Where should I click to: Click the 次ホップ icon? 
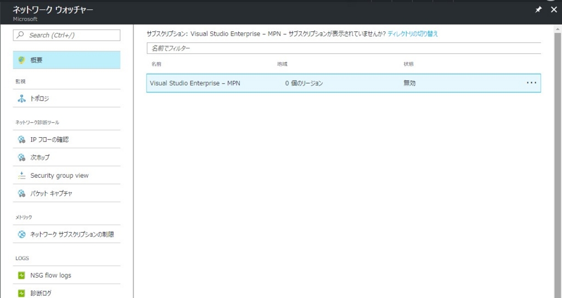(x=21, y=158)
